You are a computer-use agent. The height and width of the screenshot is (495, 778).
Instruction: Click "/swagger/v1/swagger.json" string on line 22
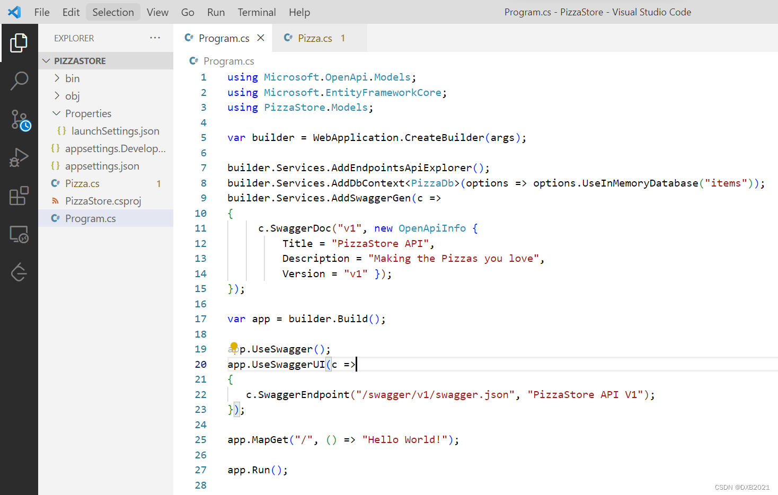pyautogui.click(x=435, y=395)
